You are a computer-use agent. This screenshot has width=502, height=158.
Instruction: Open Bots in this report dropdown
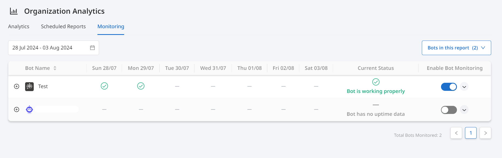click(456, 48)
